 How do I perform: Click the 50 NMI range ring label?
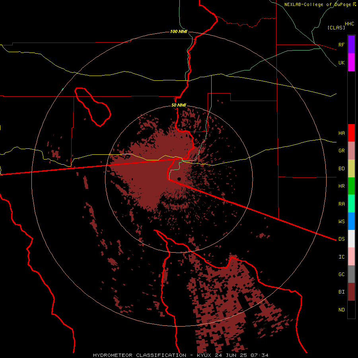point(179,105)
